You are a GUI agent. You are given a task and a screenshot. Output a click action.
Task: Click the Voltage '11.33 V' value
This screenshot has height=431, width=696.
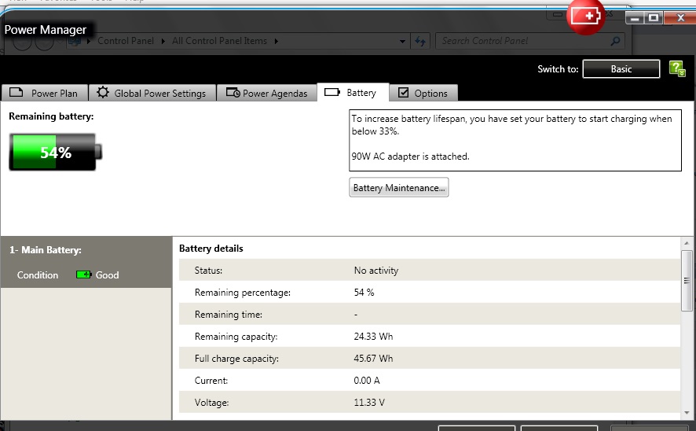tap(369, 402)
